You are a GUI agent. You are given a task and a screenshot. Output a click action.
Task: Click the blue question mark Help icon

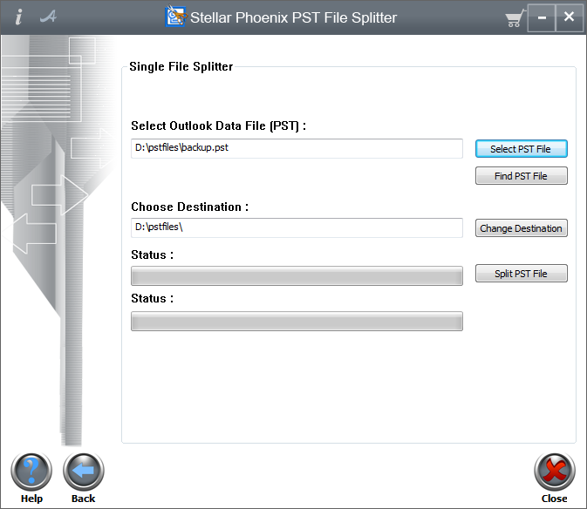click(31, 472)
